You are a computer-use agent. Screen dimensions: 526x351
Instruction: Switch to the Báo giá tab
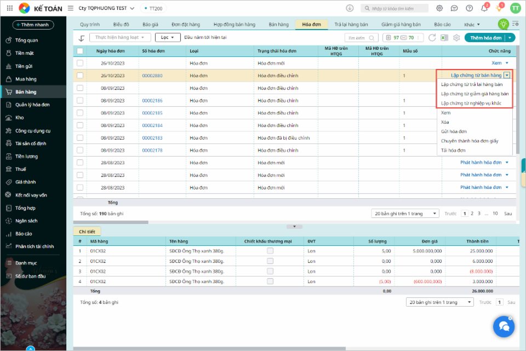[x=150, y=25]
